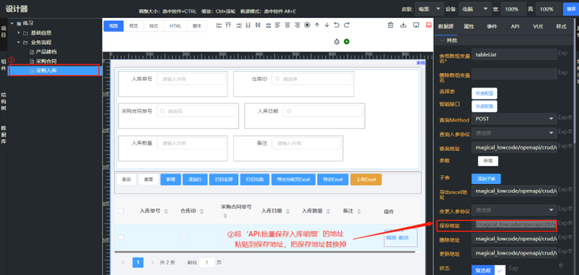Click the trash delete icon in toolbar

point(390,25)
